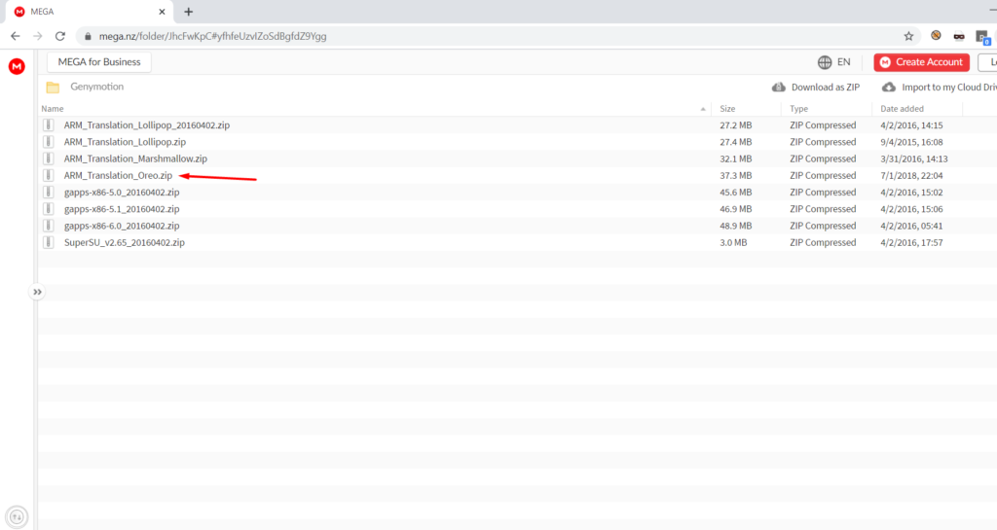Click the 48.9 MB size cell
Image resolution: width=997 pixels, height=530 pixels.
click(736, 226)
